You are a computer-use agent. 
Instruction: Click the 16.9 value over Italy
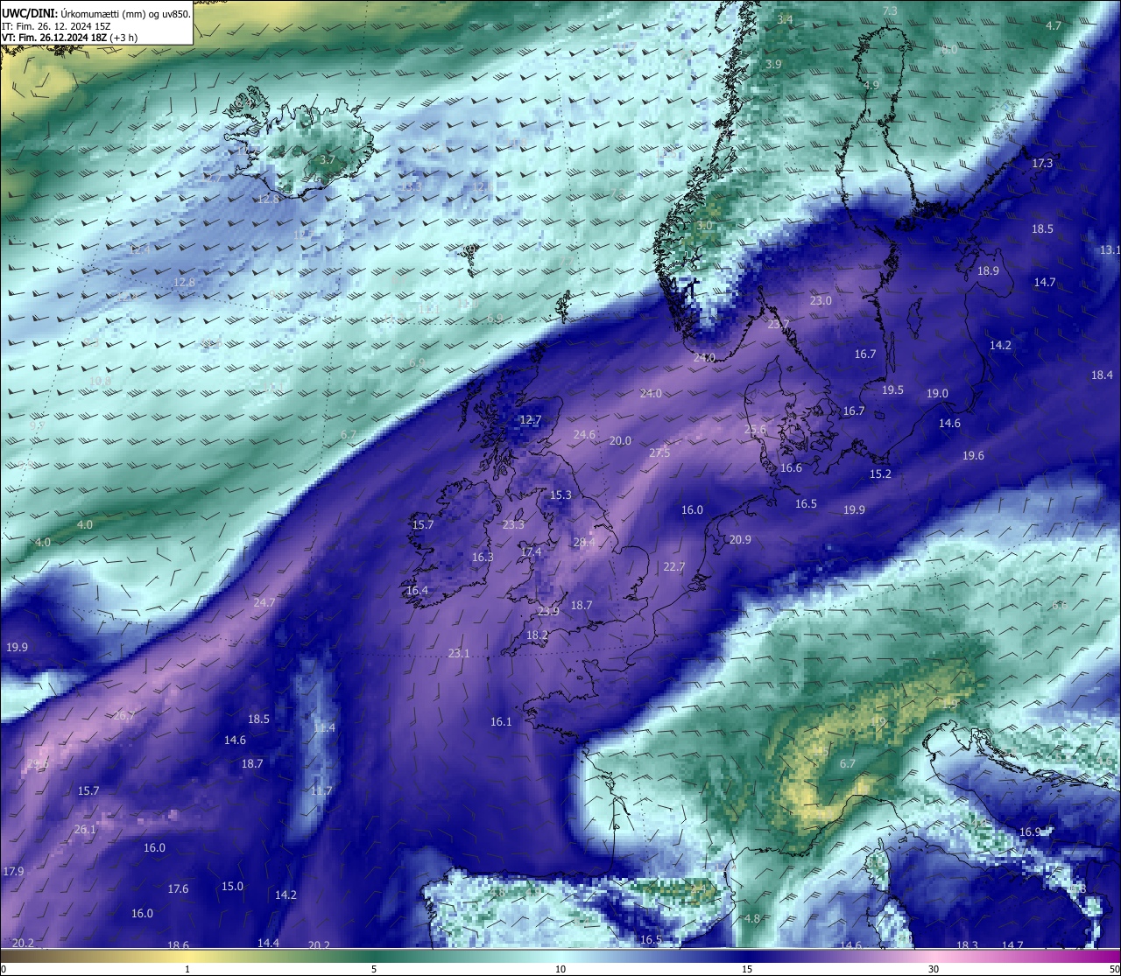[x=1030, y=832]
